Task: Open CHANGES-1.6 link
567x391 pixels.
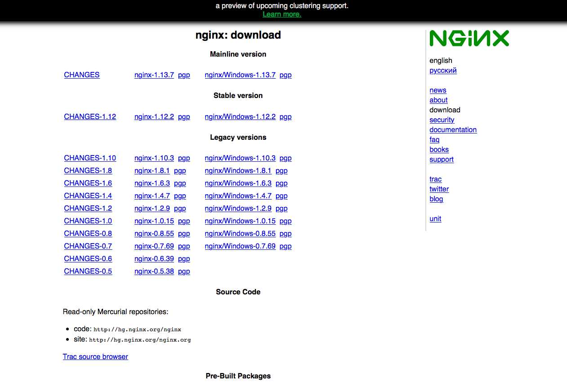Action: pyautogui.click(x=88, y=183)
